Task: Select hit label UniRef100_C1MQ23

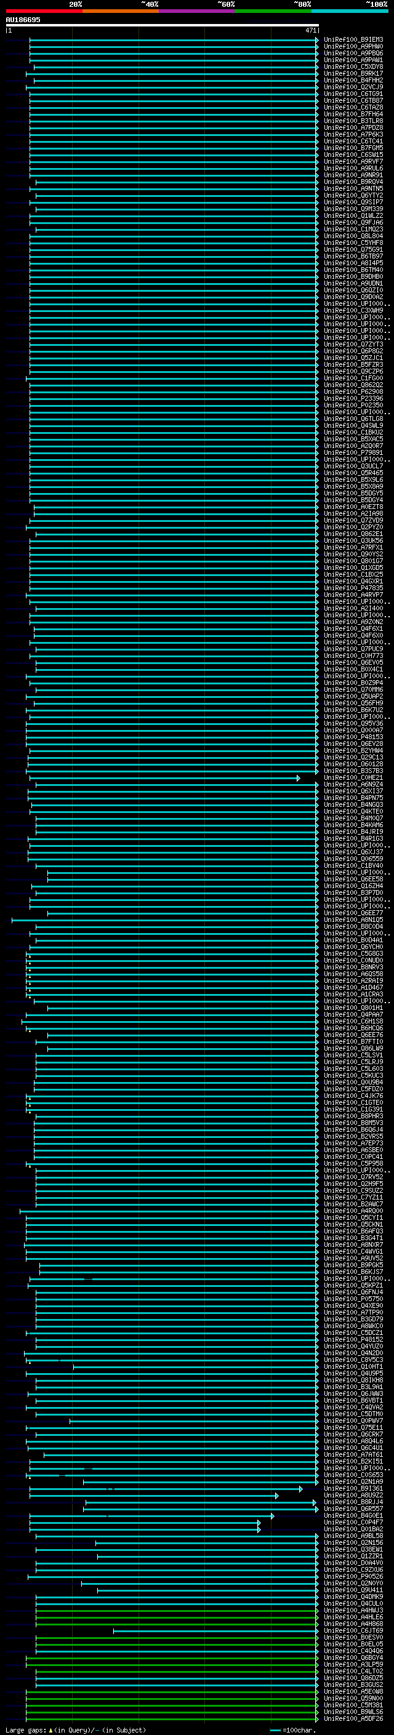Action: click(353, 229)
